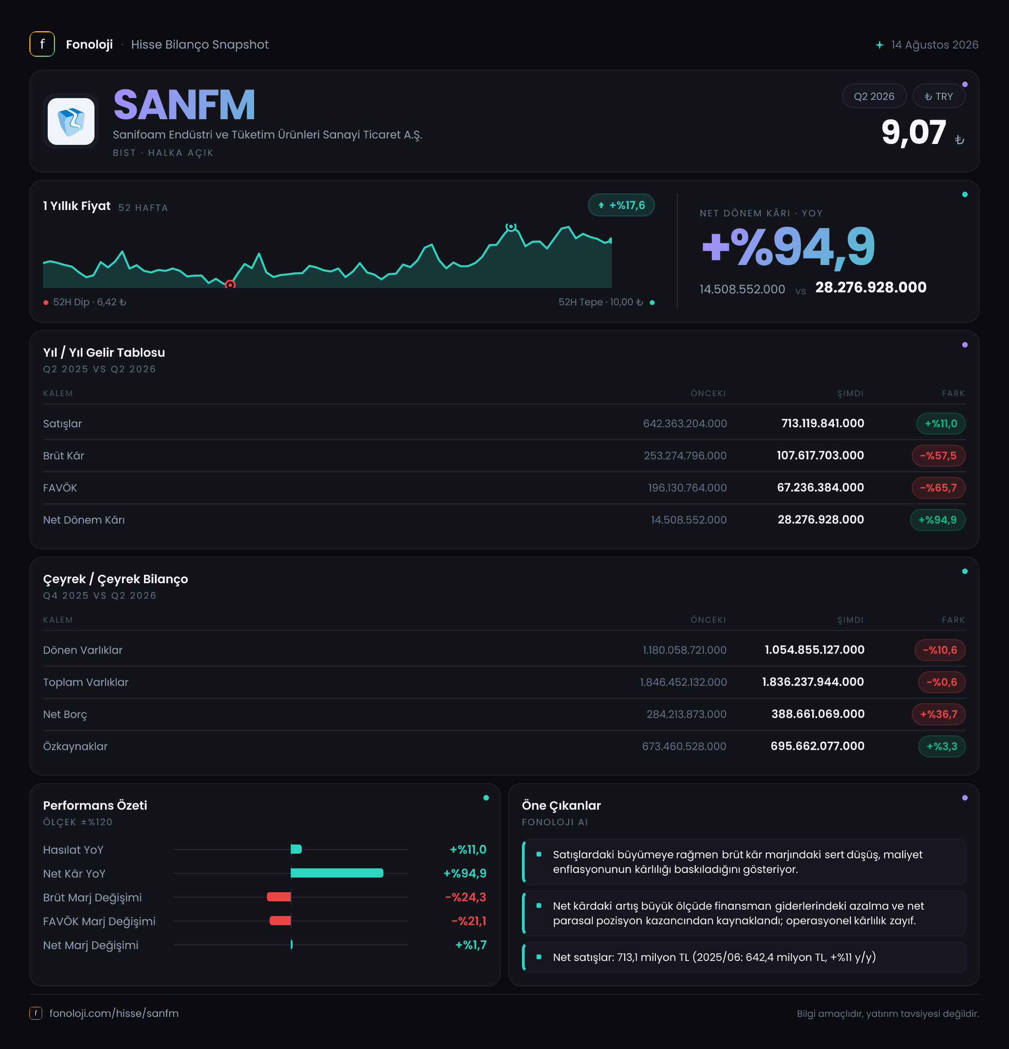Click the FAVÖK Marj Değişimi red bar
This screenshot has height=1049, width=1009.
(281, 921)
